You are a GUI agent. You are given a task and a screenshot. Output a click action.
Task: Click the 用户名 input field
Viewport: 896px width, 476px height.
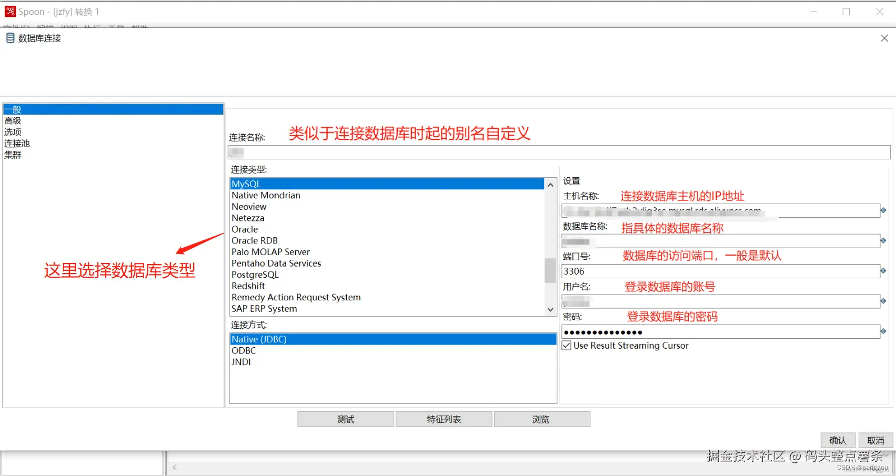point(721,301)
